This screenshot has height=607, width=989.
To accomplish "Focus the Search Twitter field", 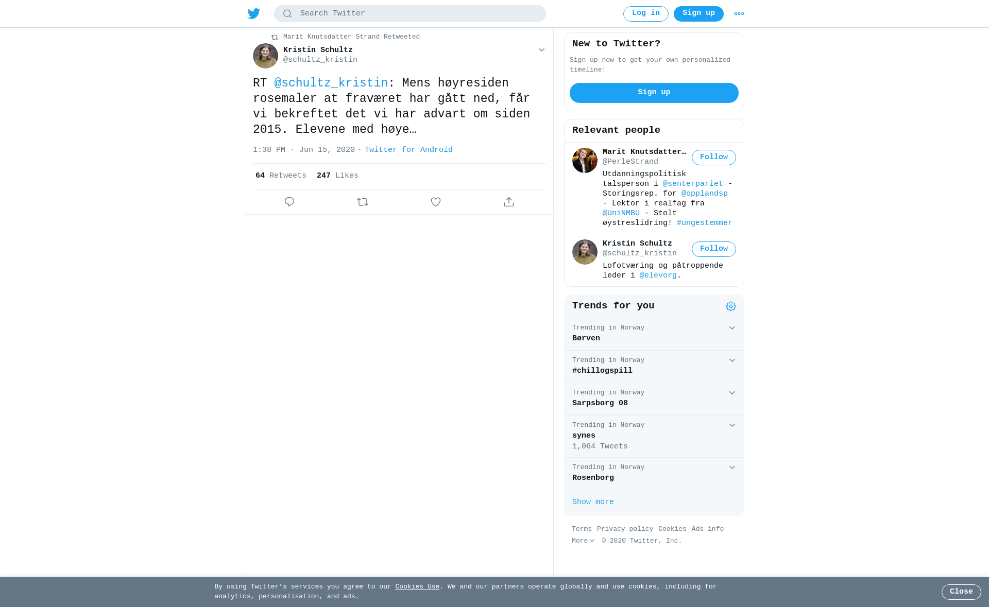I will (410, 14).
